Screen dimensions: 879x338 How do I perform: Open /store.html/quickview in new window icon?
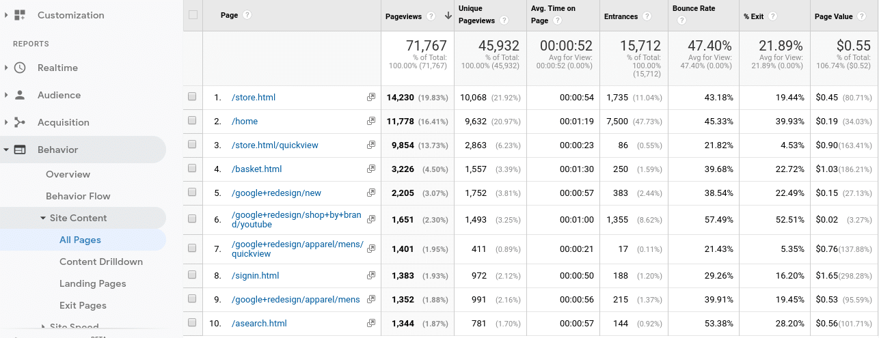[x=371, y=145]
